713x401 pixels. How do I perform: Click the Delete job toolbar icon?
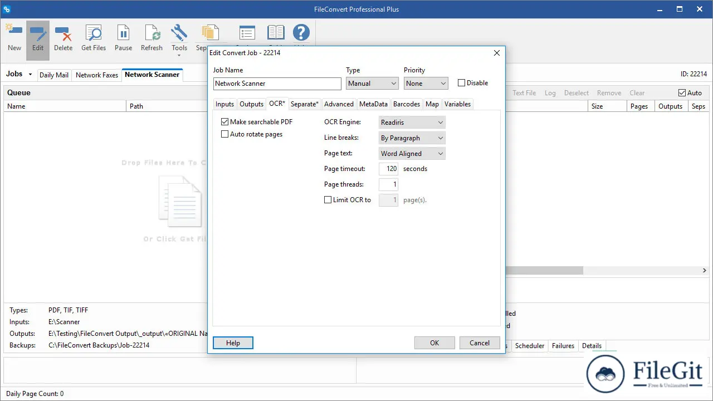tap(63, 33)
